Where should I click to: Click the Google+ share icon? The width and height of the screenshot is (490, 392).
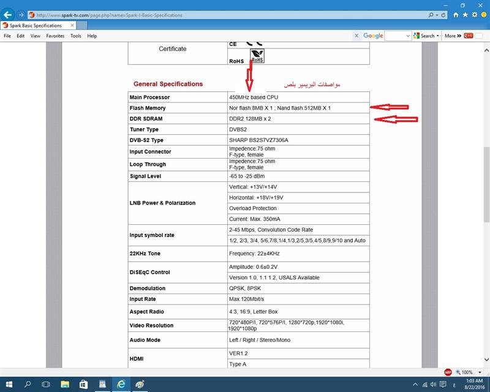pos(468,36)
